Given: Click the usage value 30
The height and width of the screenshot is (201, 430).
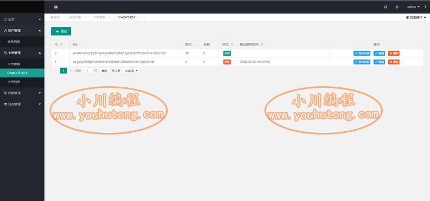Looking at the screenshot, I should click(x=187, y=53).
